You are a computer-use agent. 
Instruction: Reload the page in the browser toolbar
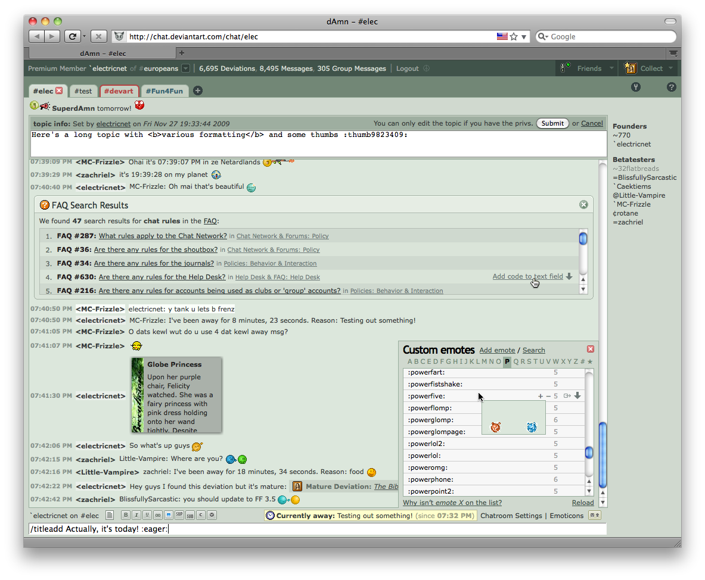click(72, 36)
